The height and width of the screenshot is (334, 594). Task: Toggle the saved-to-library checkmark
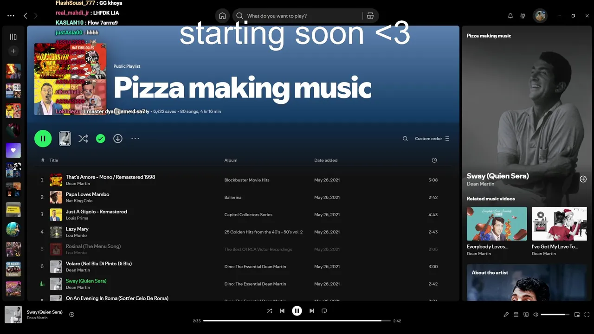pos(101,138)
